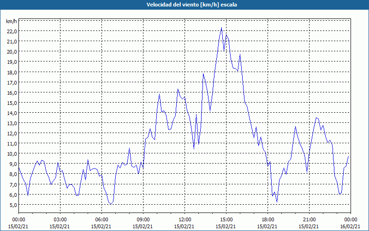The width and height of the screenshot is (369, 231).
Task: Click the 17,0 y-axis value
Action: [x=12, y=83]
